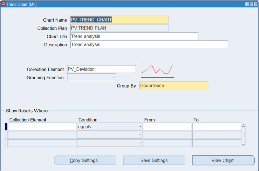Click the View Chart button
The width and height of the screenshot is (259, 171).
pyautogui.click(x=223, y=160)
